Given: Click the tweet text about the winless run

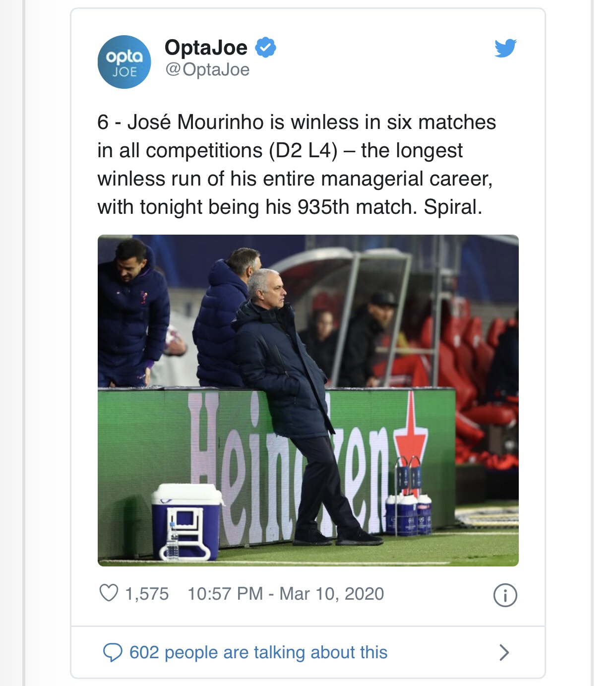Looking at the screenshot, I should 296,164.
